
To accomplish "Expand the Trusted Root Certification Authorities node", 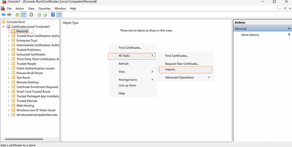I will [x=8, y=36].
